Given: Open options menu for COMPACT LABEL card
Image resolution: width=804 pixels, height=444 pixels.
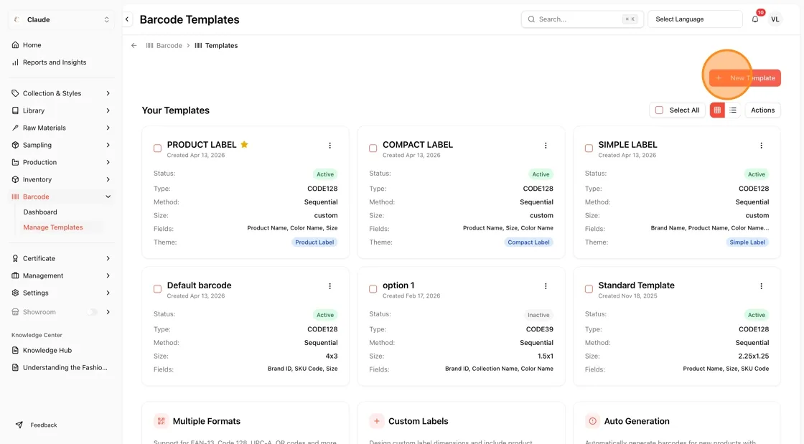Looking at the screenshot, I should [x=546, y=146].
